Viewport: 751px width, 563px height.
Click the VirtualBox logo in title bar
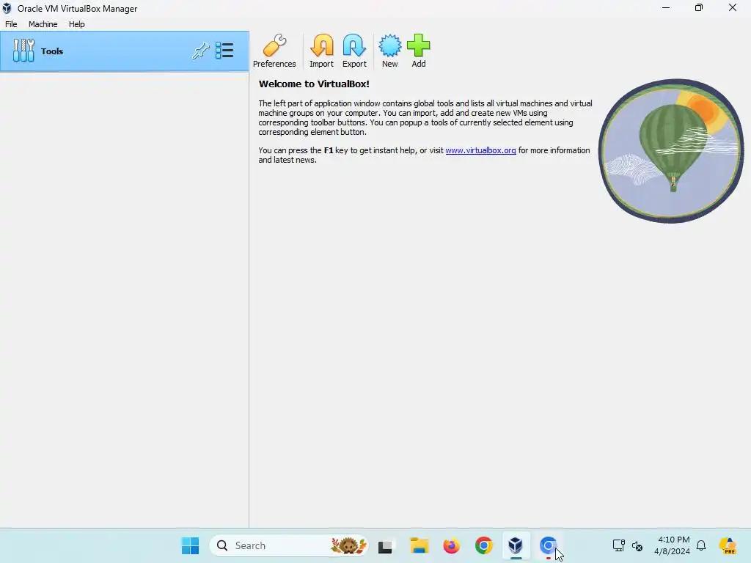coord(7,8)
